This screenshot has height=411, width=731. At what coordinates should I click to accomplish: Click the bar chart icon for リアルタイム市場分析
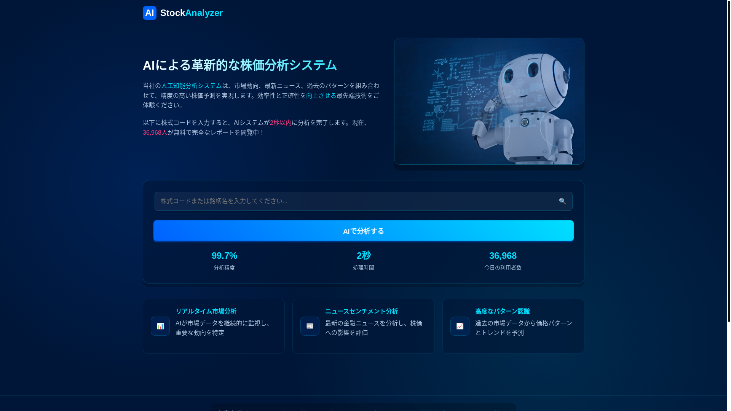pos(160,326)
